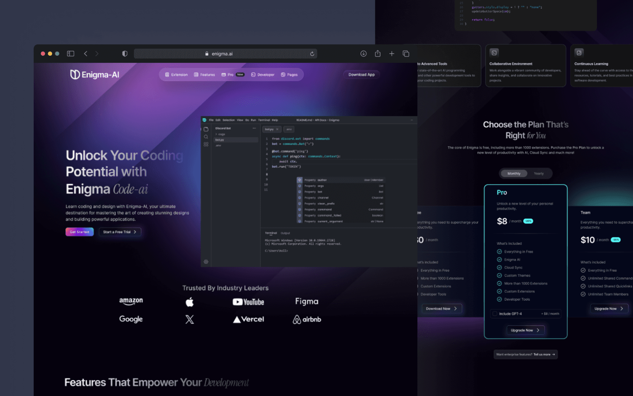Open the Terminal menu in the editor menu bar
Screen dimensions: 633x396
coord(264,120)
